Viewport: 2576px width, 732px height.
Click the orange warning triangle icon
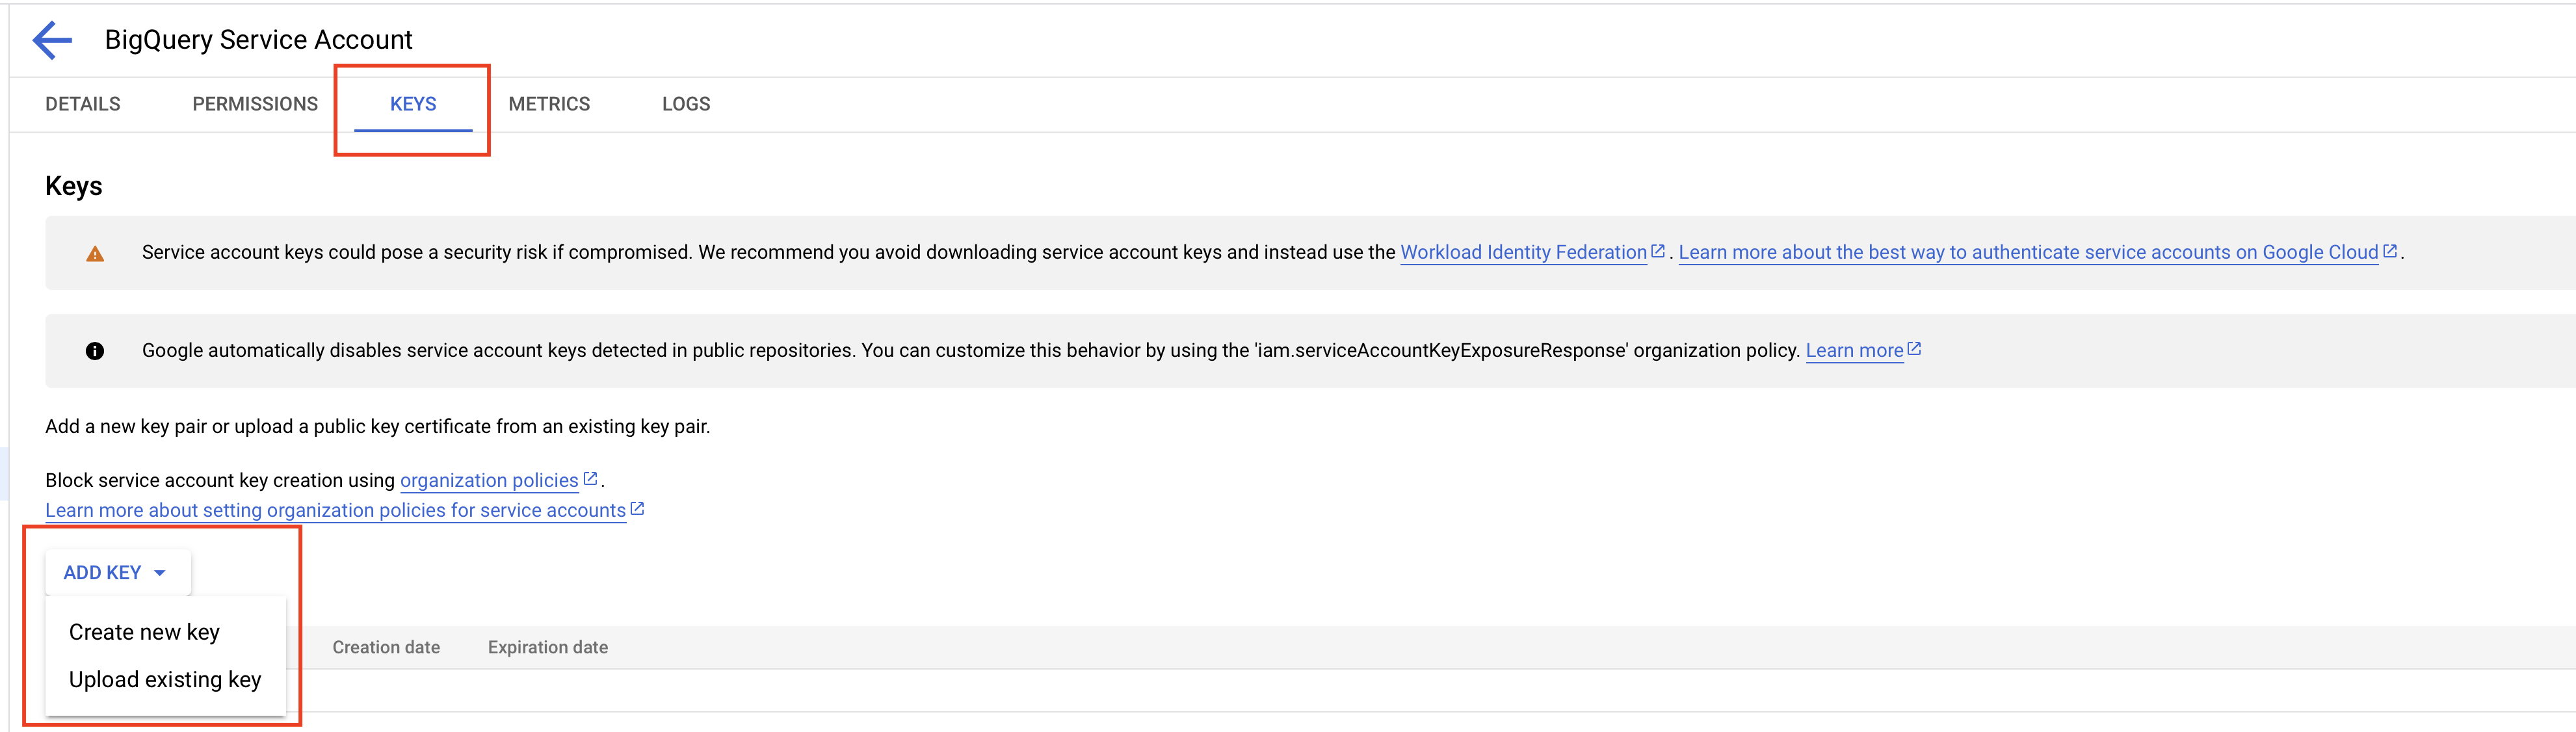(95, 254)
